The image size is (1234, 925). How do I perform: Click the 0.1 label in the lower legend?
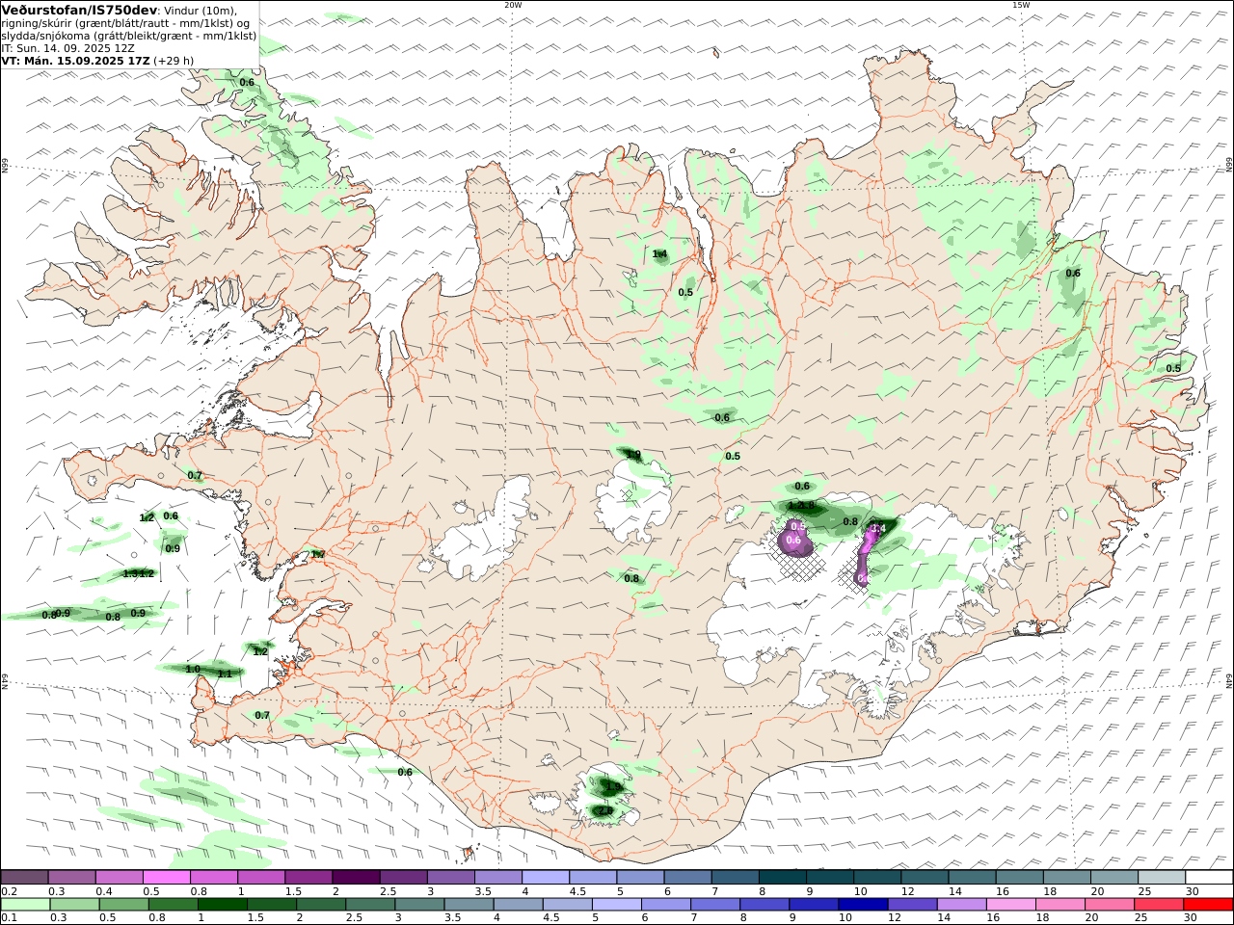tap(8, 917)
